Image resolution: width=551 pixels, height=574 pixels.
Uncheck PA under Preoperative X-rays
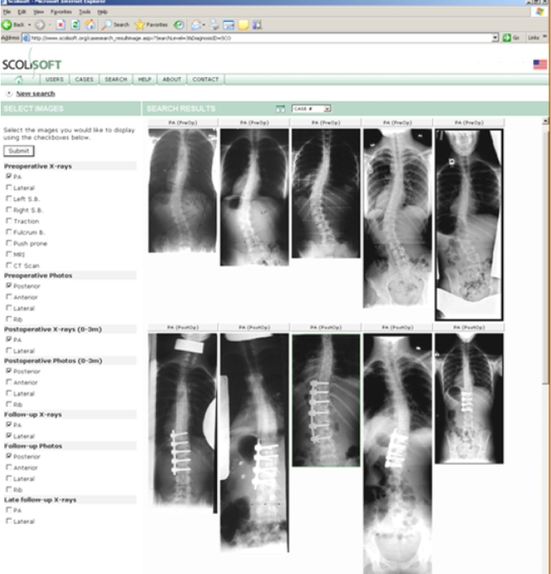(x=8, y=176)
